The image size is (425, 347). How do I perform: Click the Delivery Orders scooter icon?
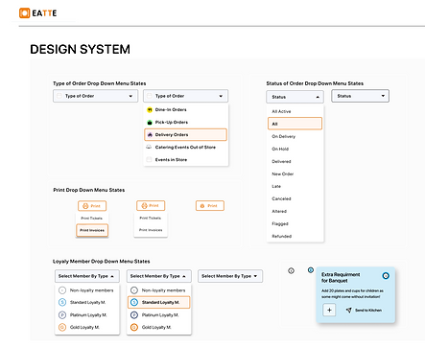(x=150, y=135)
